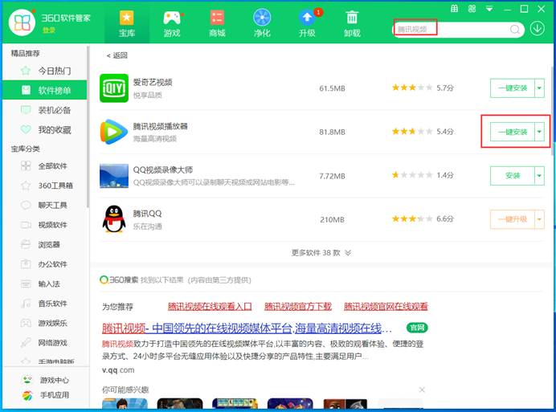556x412 pixels.
Task: Click the QQ视频录像大师 thumbnail
Action: click(x=114, y=176)
